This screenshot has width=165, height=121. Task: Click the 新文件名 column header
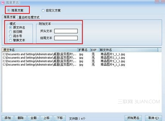tap(128, 50)
